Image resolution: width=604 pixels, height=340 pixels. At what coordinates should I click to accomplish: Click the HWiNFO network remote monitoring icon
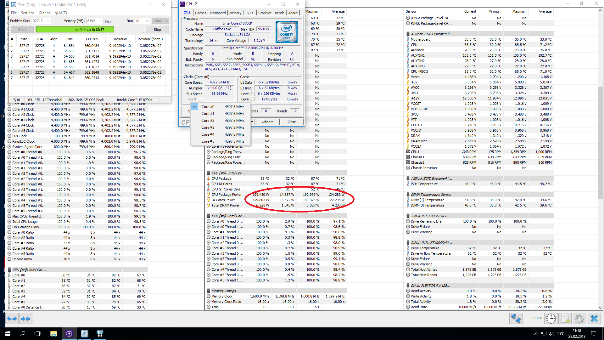[x=516, y=319]
